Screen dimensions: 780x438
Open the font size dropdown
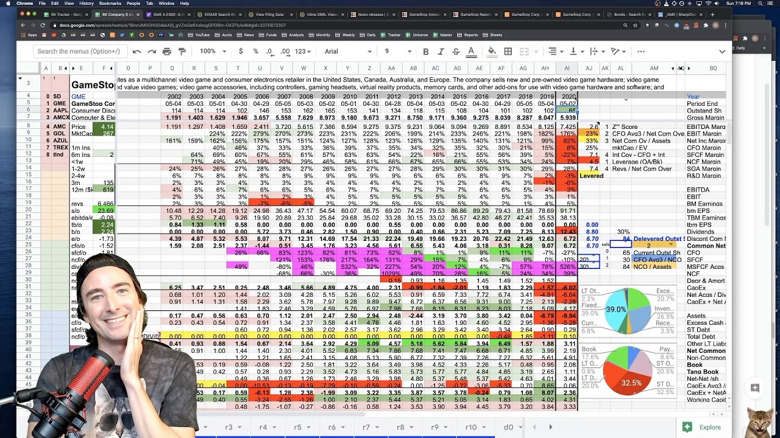point(397,52)
